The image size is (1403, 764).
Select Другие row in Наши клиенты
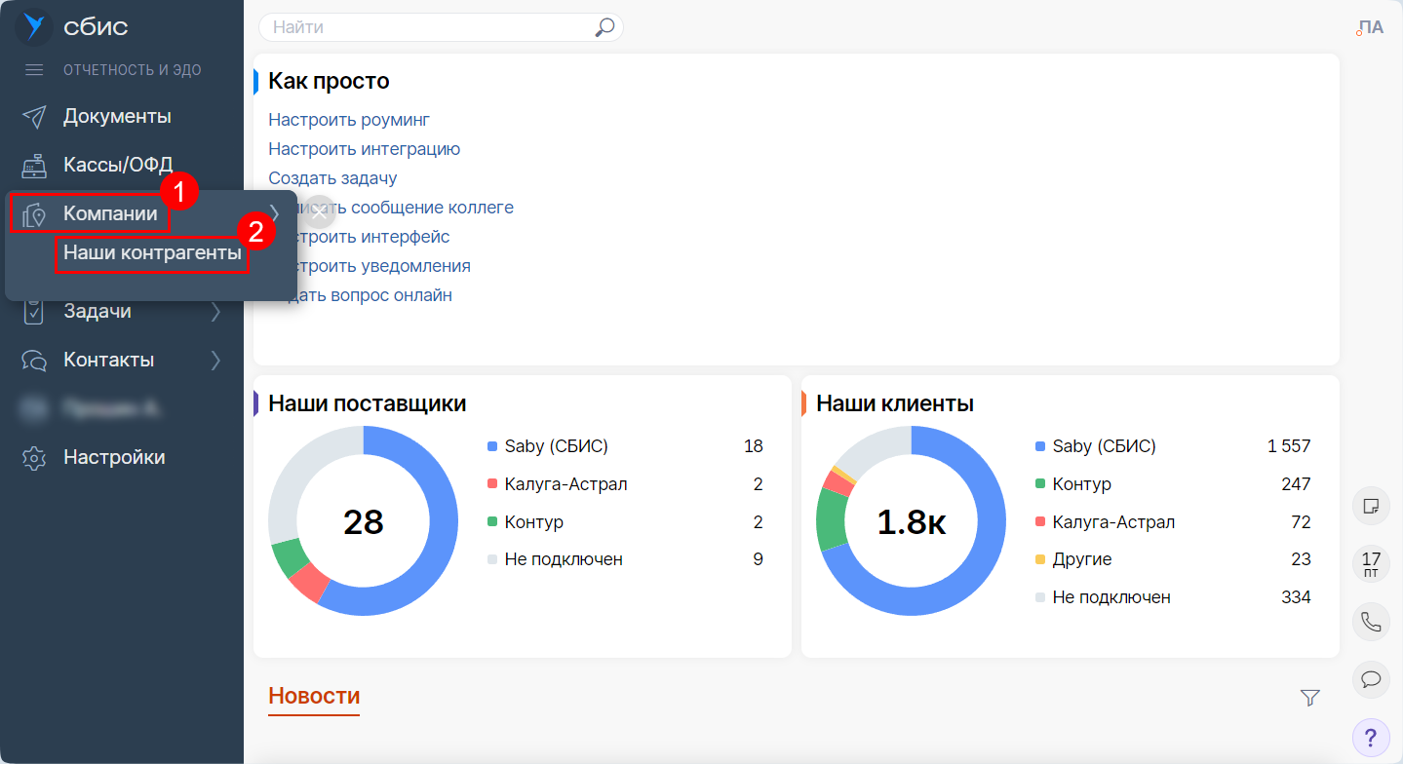click(x=1173, y=559)
